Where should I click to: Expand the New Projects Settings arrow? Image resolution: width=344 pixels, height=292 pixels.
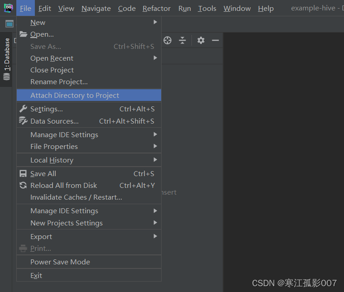click(x=155, y=223)
